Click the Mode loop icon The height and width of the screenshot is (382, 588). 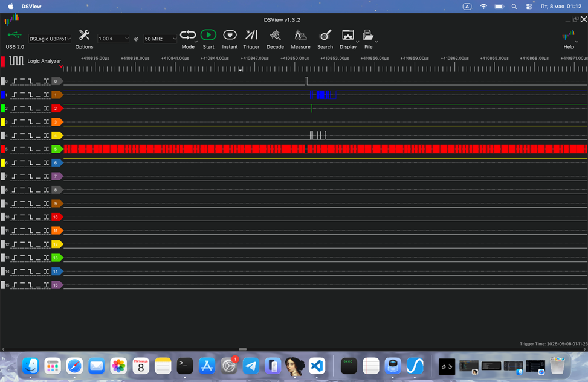[x=187, y=35]
